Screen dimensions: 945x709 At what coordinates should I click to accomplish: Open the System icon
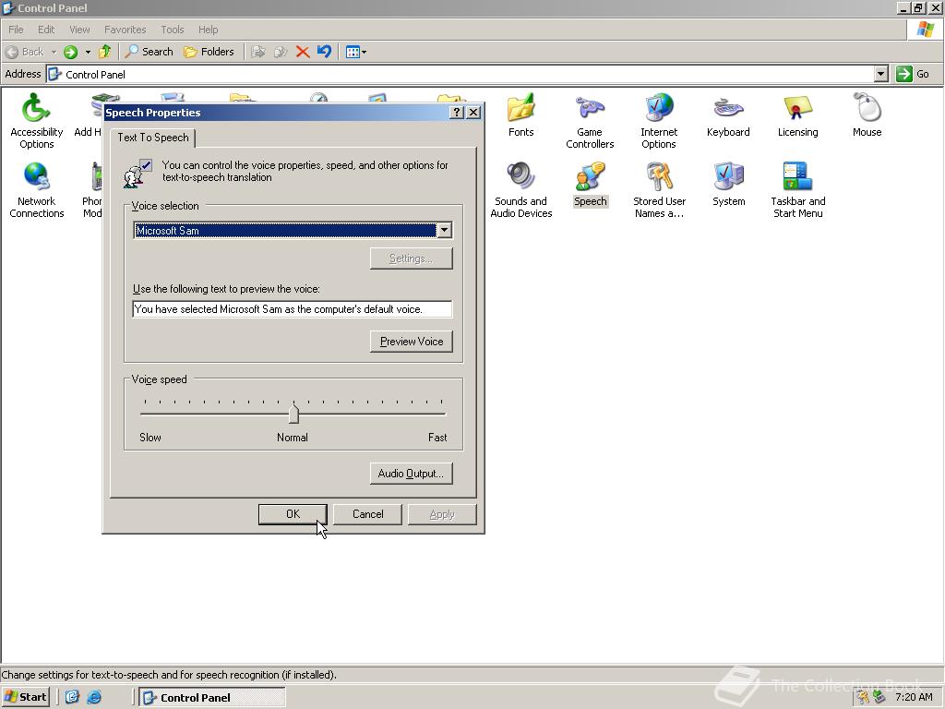pyautogui.click(x=728, y=184)
